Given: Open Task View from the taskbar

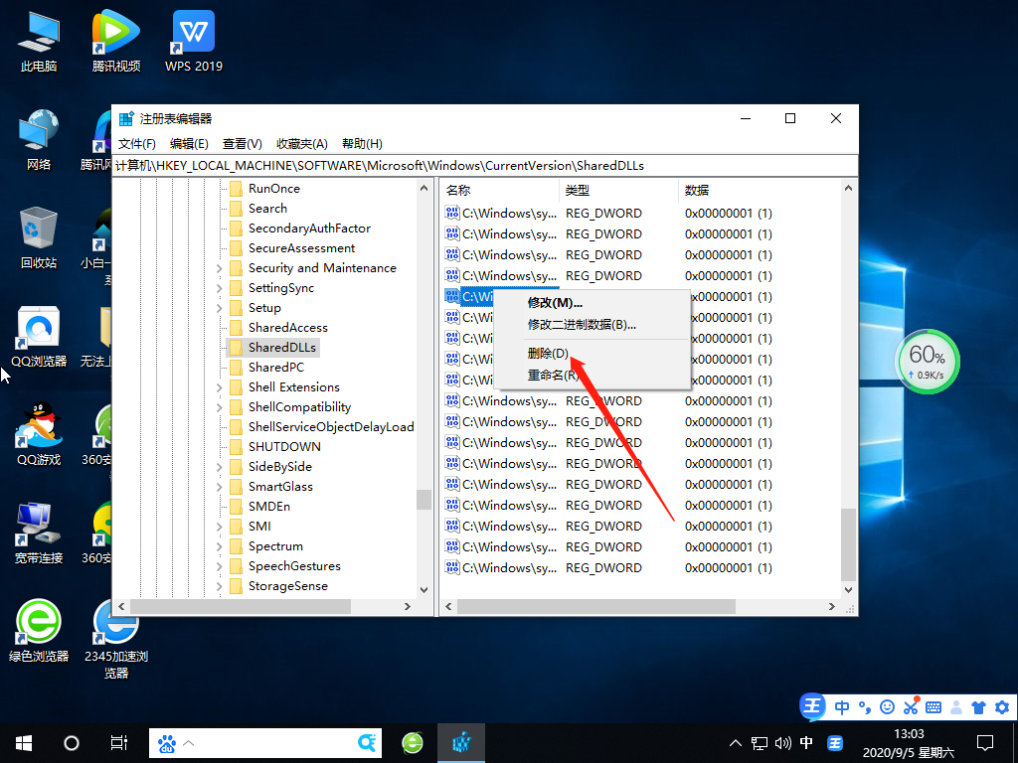Looking at the screenshot, I should 117,742.
